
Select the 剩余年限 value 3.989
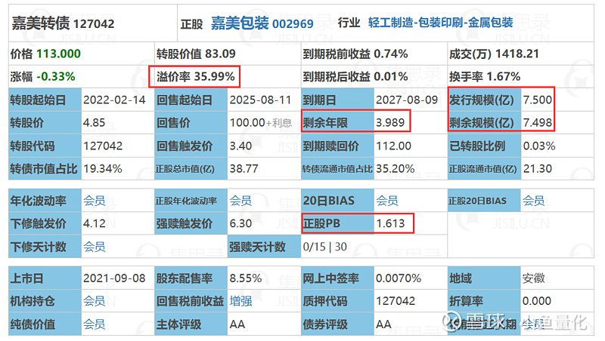tap(390, 123)
